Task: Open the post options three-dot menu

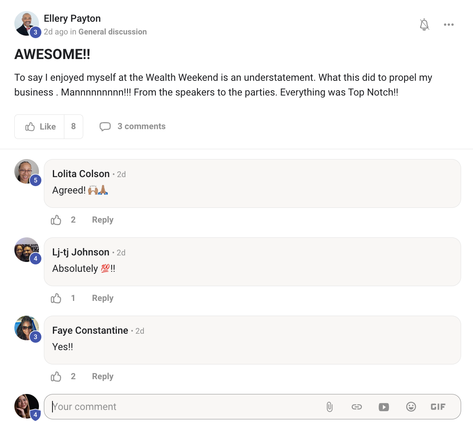Action: pyautogui.click(x=448, y=25)
